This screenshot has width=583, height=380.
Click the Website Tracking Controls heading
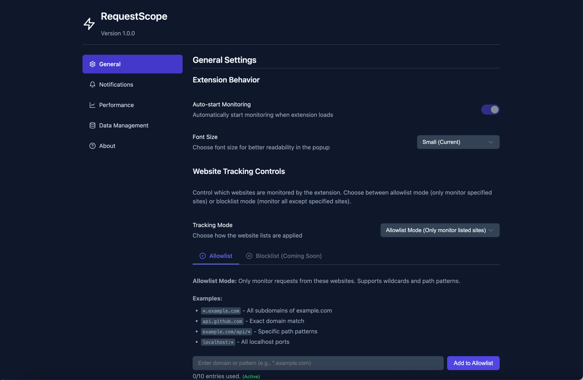tap(239, 171)
